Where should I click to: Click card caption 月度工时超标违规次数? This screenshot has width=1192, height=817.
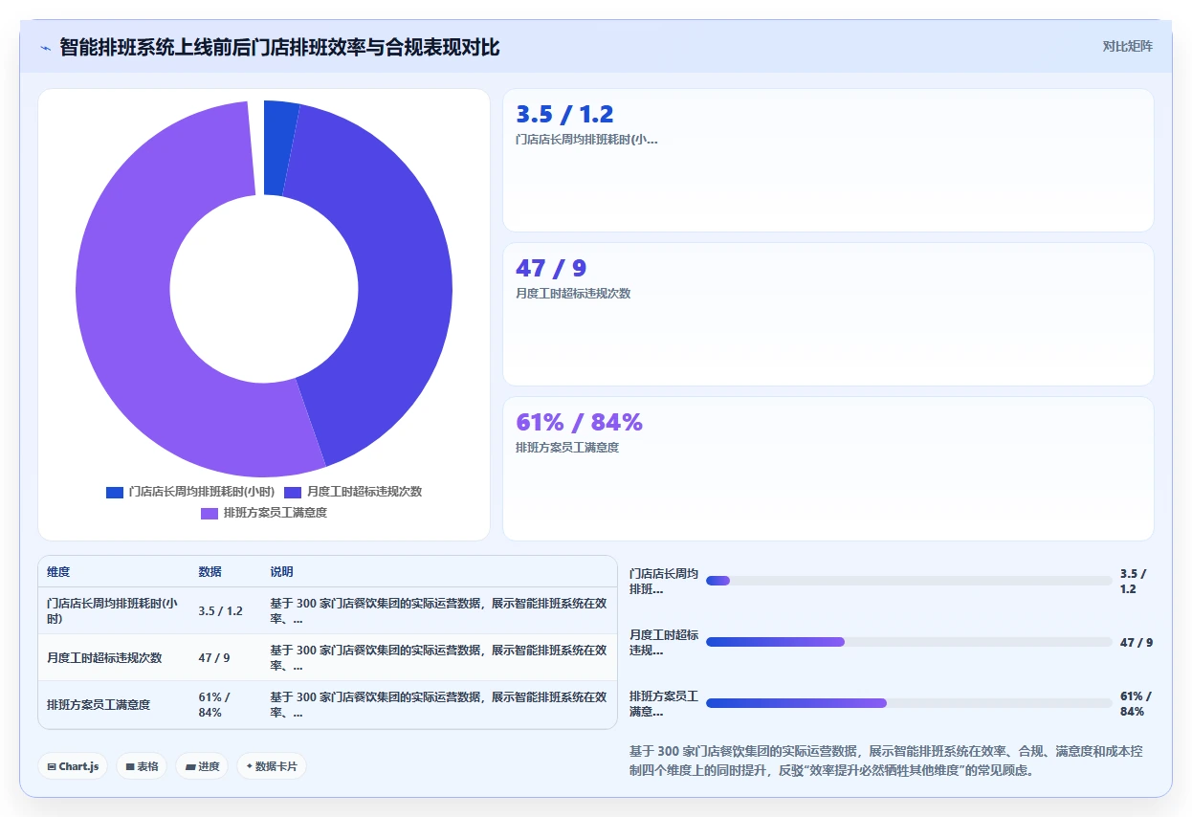coord(573,294)
